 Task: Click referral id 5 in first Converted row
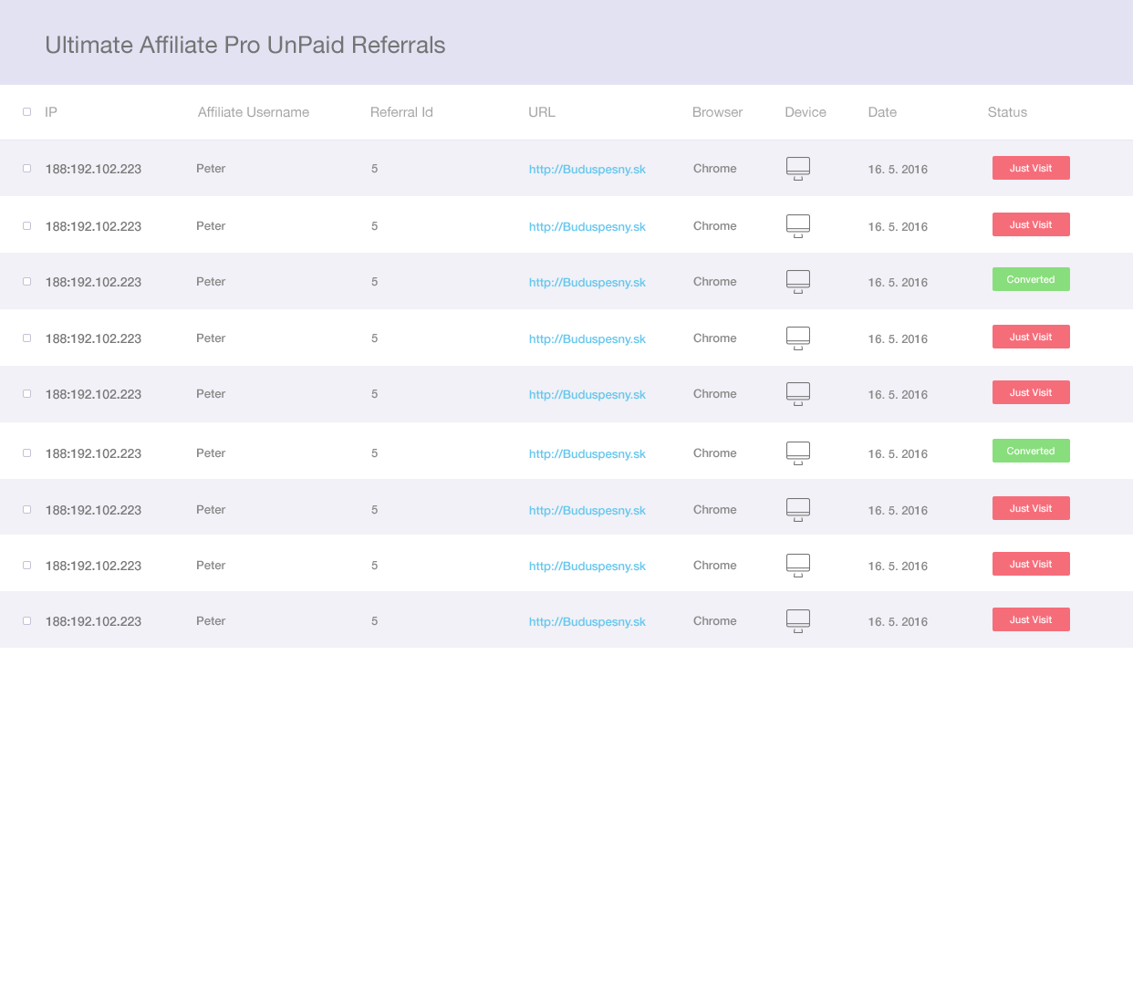tap(374, 282)
